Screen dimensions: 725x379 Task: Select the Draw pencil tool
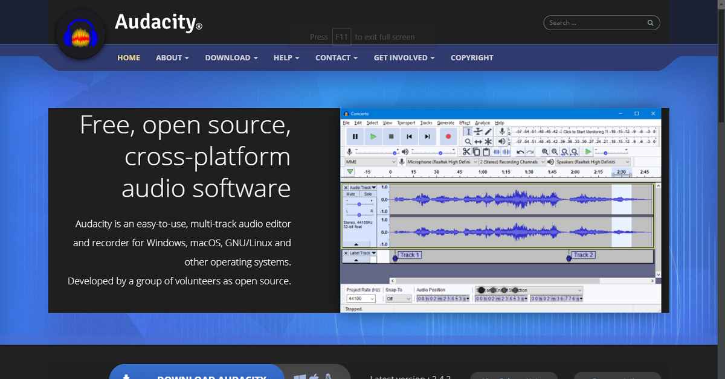(x=489, y=132)
